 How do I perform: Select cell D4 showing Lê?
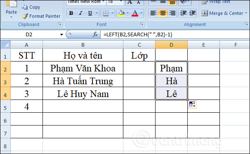[x=171, y=94]
